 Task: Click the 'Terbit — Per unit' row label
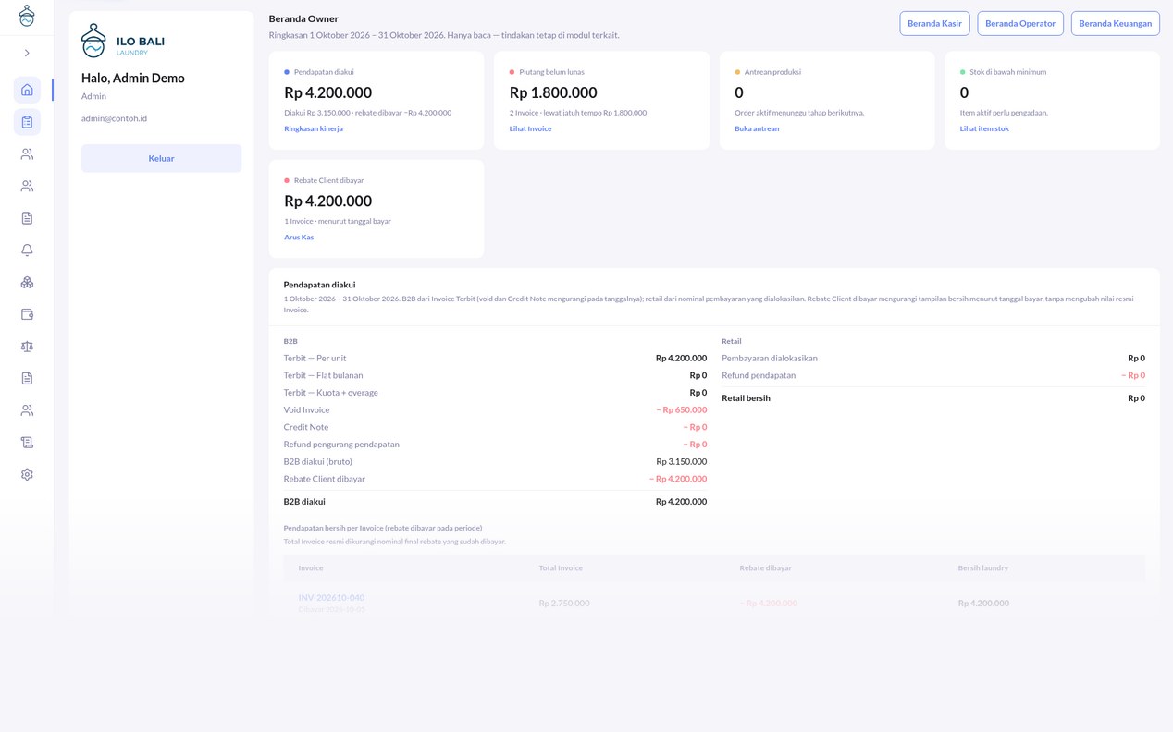(x=315, y=358)
